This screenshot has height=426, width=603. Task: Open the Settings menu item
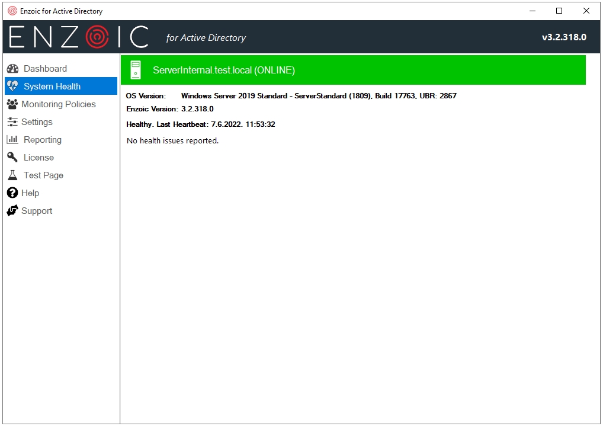37,122
